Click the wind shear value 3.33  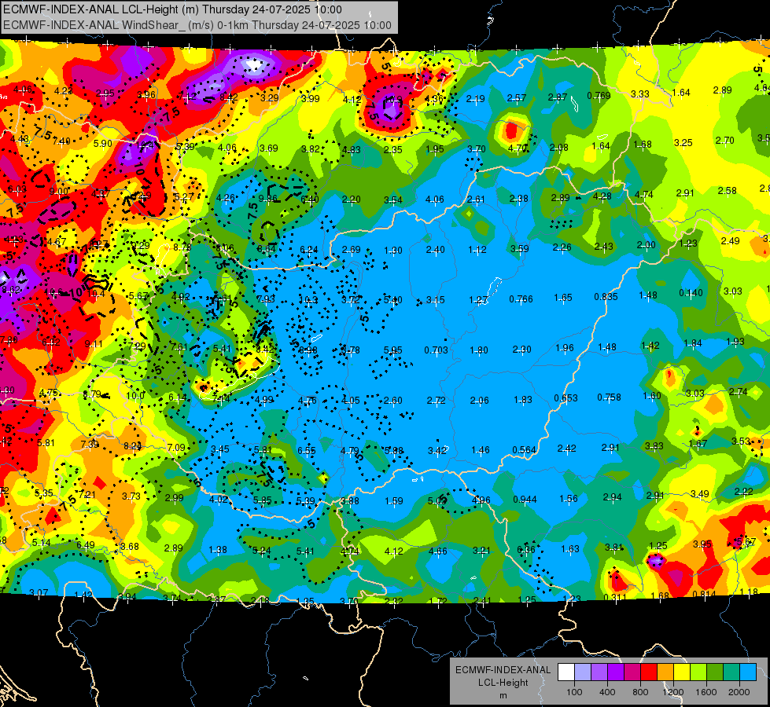point(640,93)
